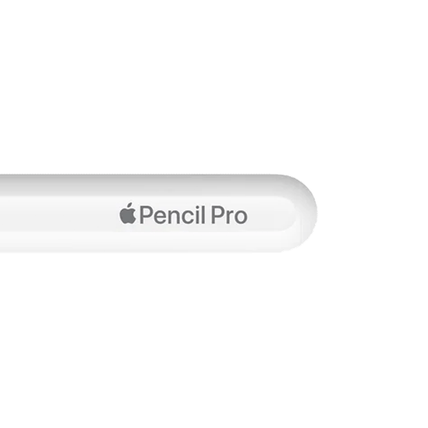Click the dotted i in "Pencil"
Image resolution: width=428 pixels, height=428 pixels.
click(198, 216)
